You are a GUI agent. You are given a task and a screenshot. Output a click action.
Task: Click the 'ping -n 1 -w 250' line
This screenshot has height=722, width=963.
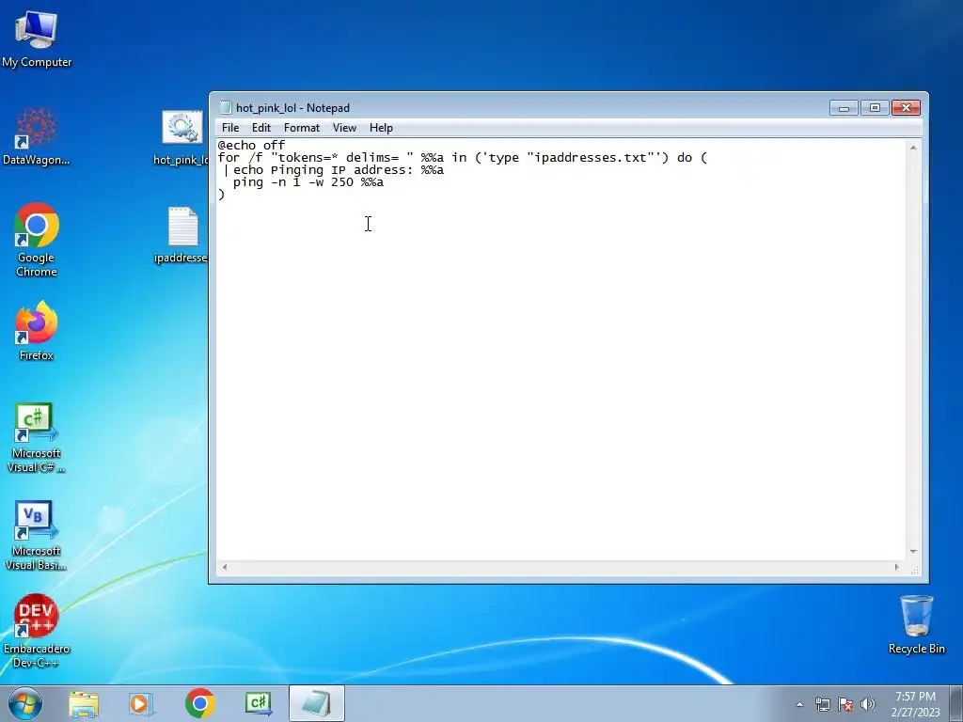pyautogui.click(x=308, y=182)
